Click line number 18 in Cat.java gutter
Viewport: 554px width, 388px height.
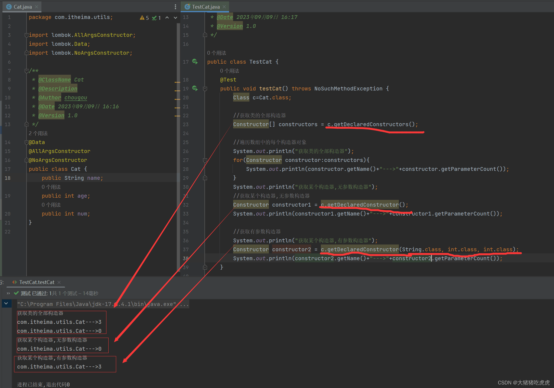tap(8, 178)
